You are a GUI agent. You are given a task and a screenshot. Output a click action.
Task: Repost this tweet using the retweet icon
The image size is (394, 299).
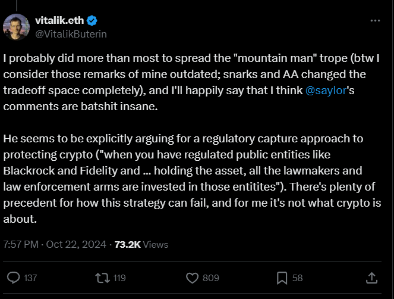[102, 278]
